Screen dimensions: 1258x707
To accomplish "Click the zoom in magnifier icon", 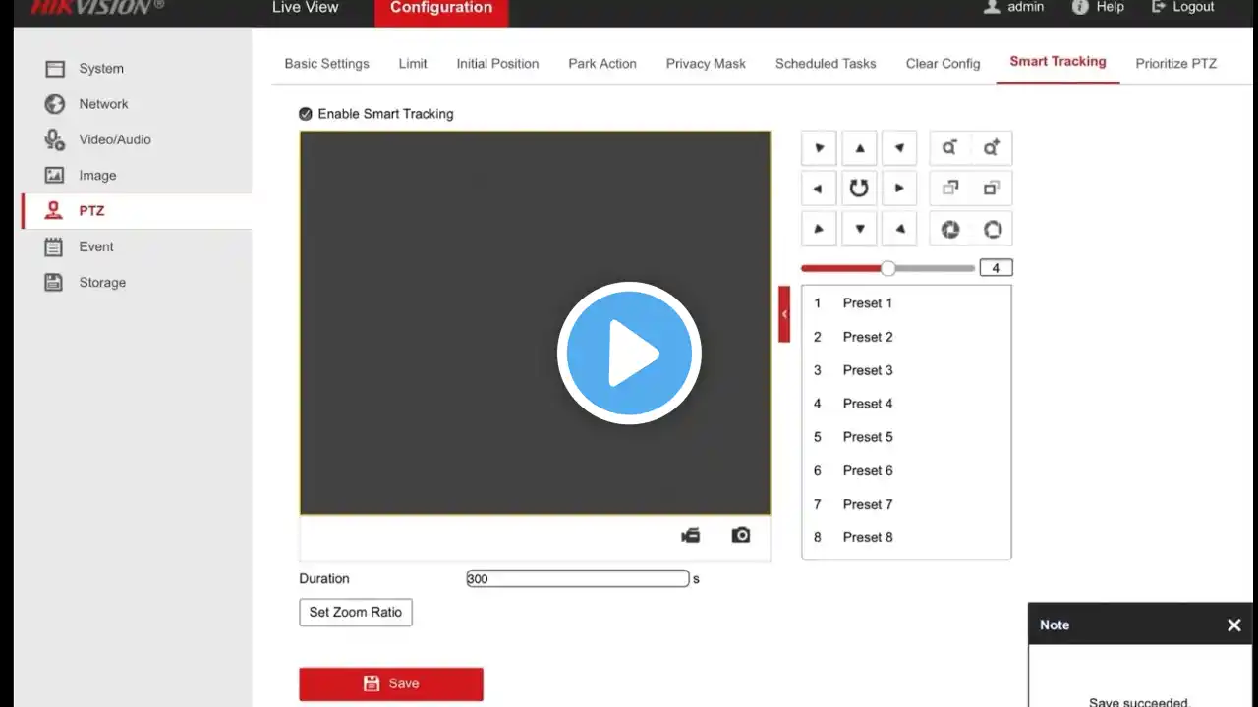I will (x=992, y=148).
